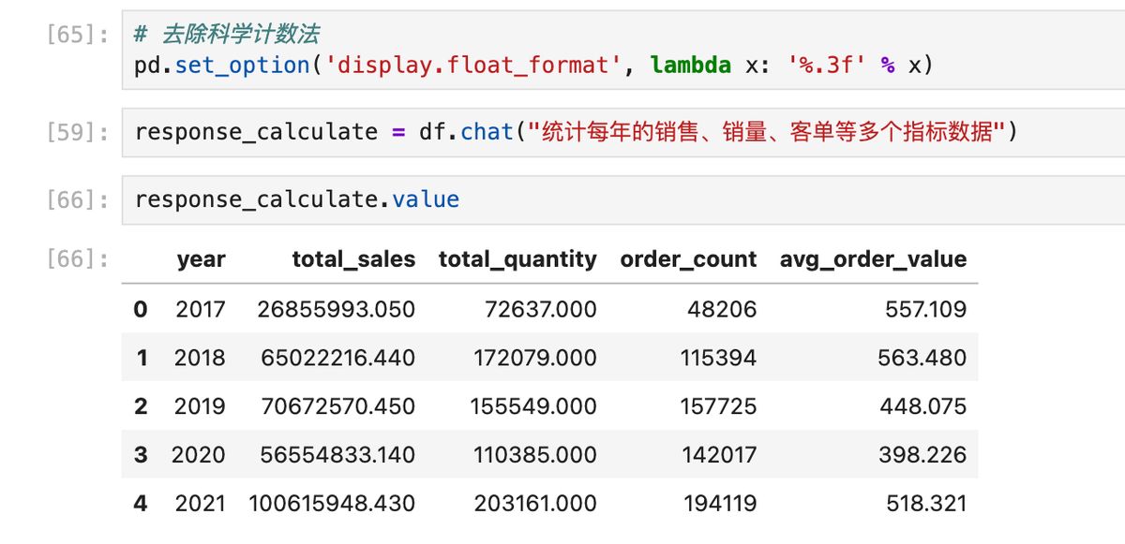The image size is (1125, 544).
Task: Click the lambda keyword in the code
Action: (x=691, y=65)
